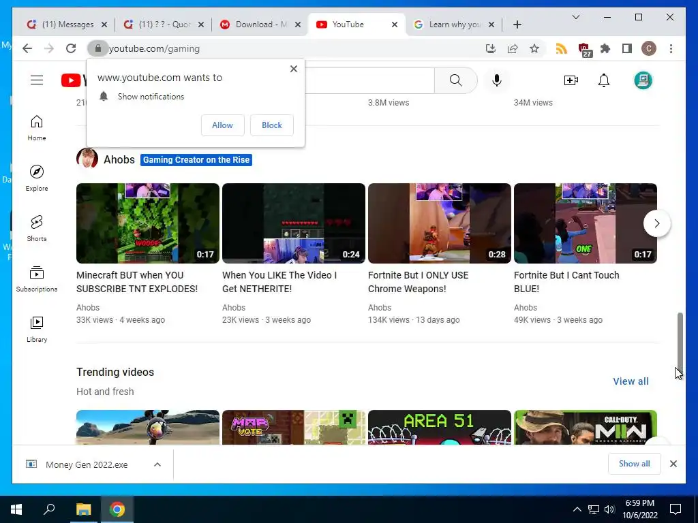
Task: Open Chrome profile C avatar
Action: coord(649,48)
